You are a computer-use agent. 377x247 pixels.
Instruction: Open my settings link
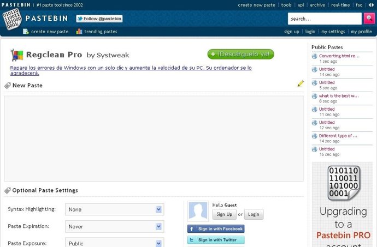click(333, 32)
